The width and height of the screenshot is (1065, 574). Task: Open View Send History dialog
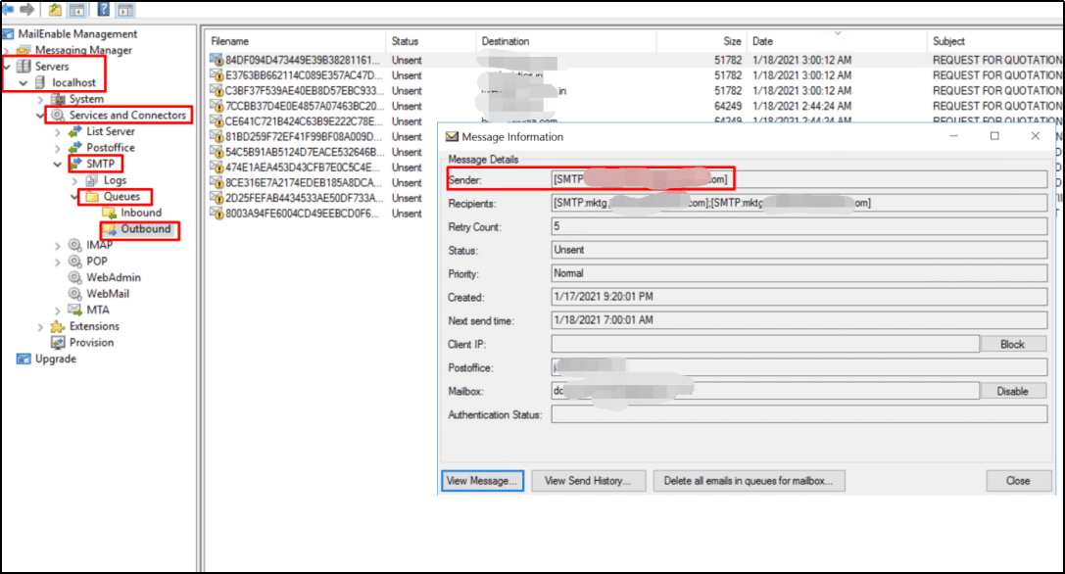588,481
